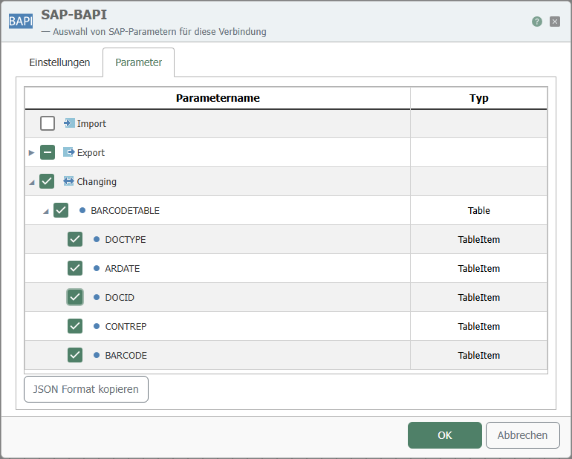Click JSON Format kopieren button
Viewport: 572px width, 459px height.
click(x=86, y=389)
